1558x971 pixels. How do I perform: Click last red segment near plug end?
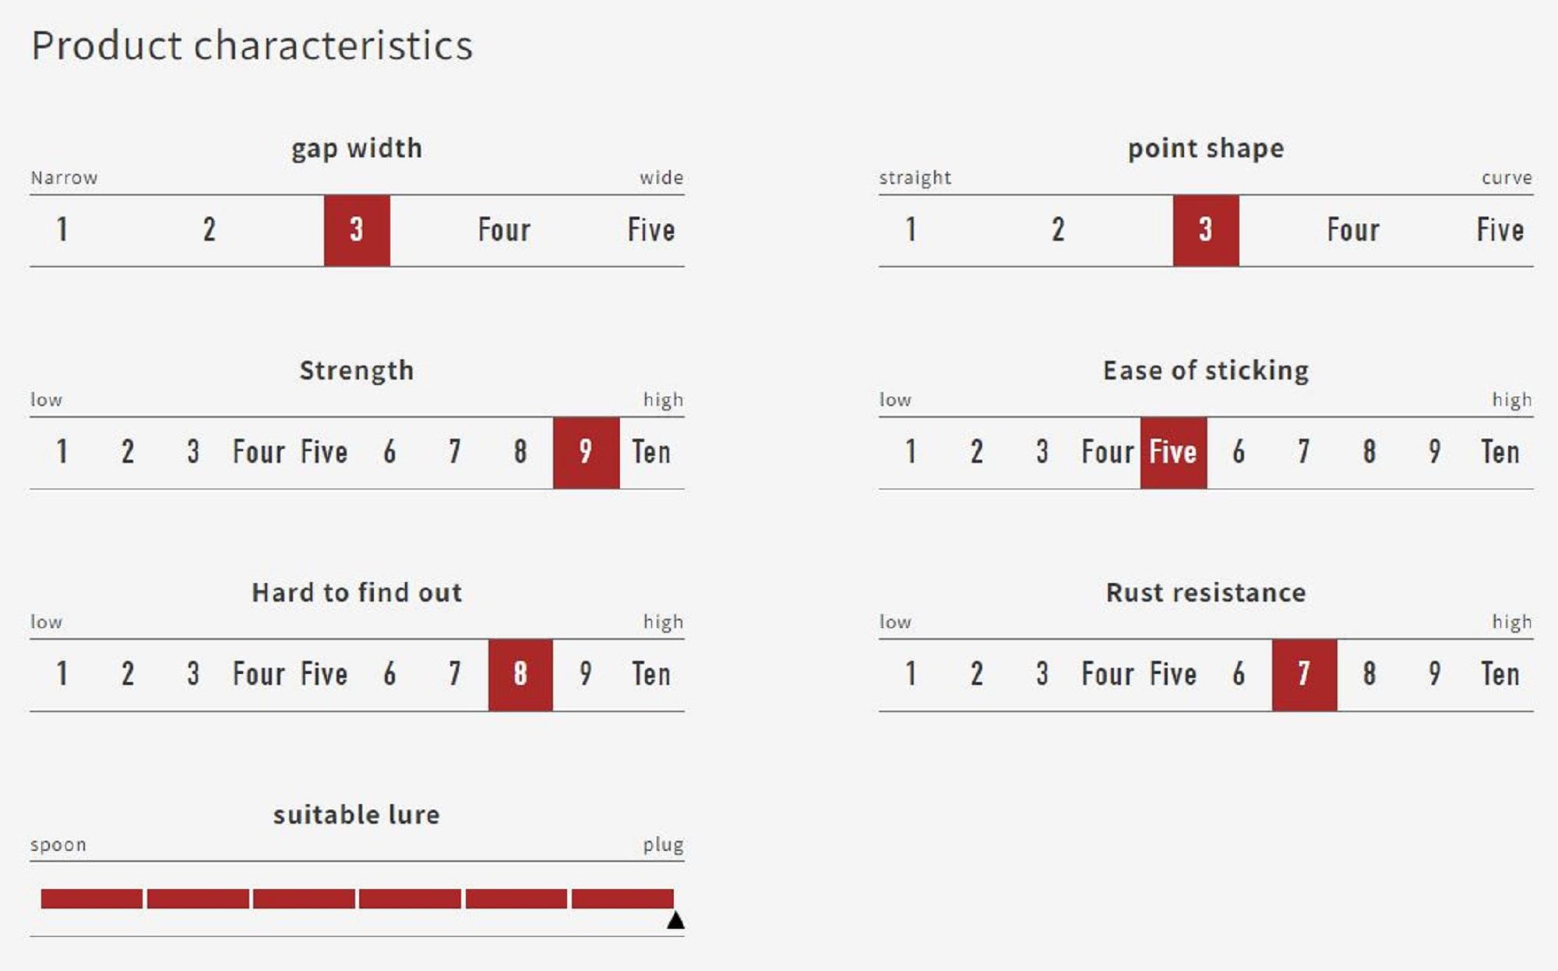(x=622, y=899)
